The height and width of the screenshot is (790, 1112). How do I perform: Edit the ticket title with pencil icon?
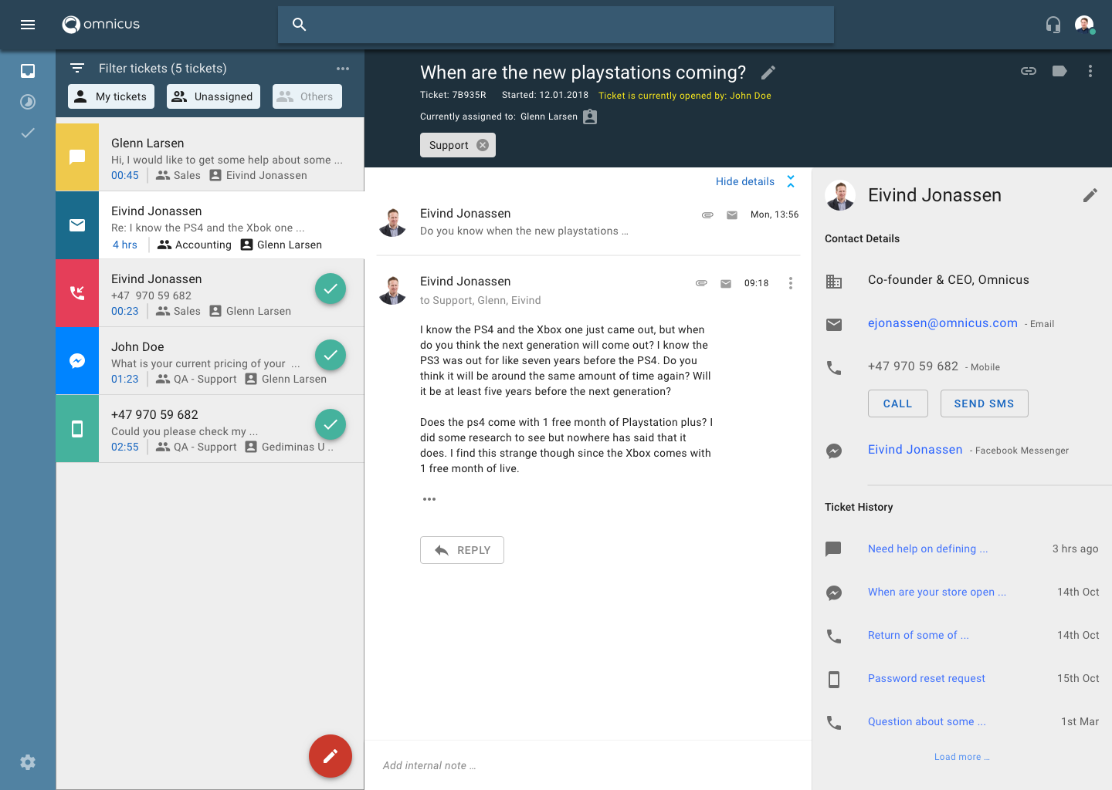[768, 73]
